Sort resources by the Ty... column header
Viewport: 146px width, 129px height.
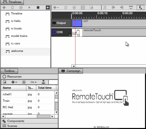31,88
